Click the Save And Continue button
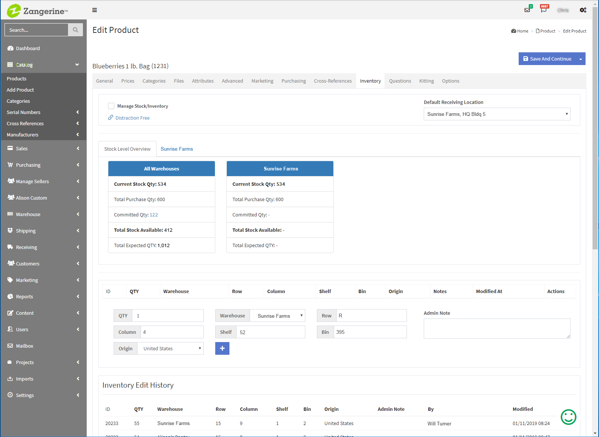599x437 pixels. (547, 59)
